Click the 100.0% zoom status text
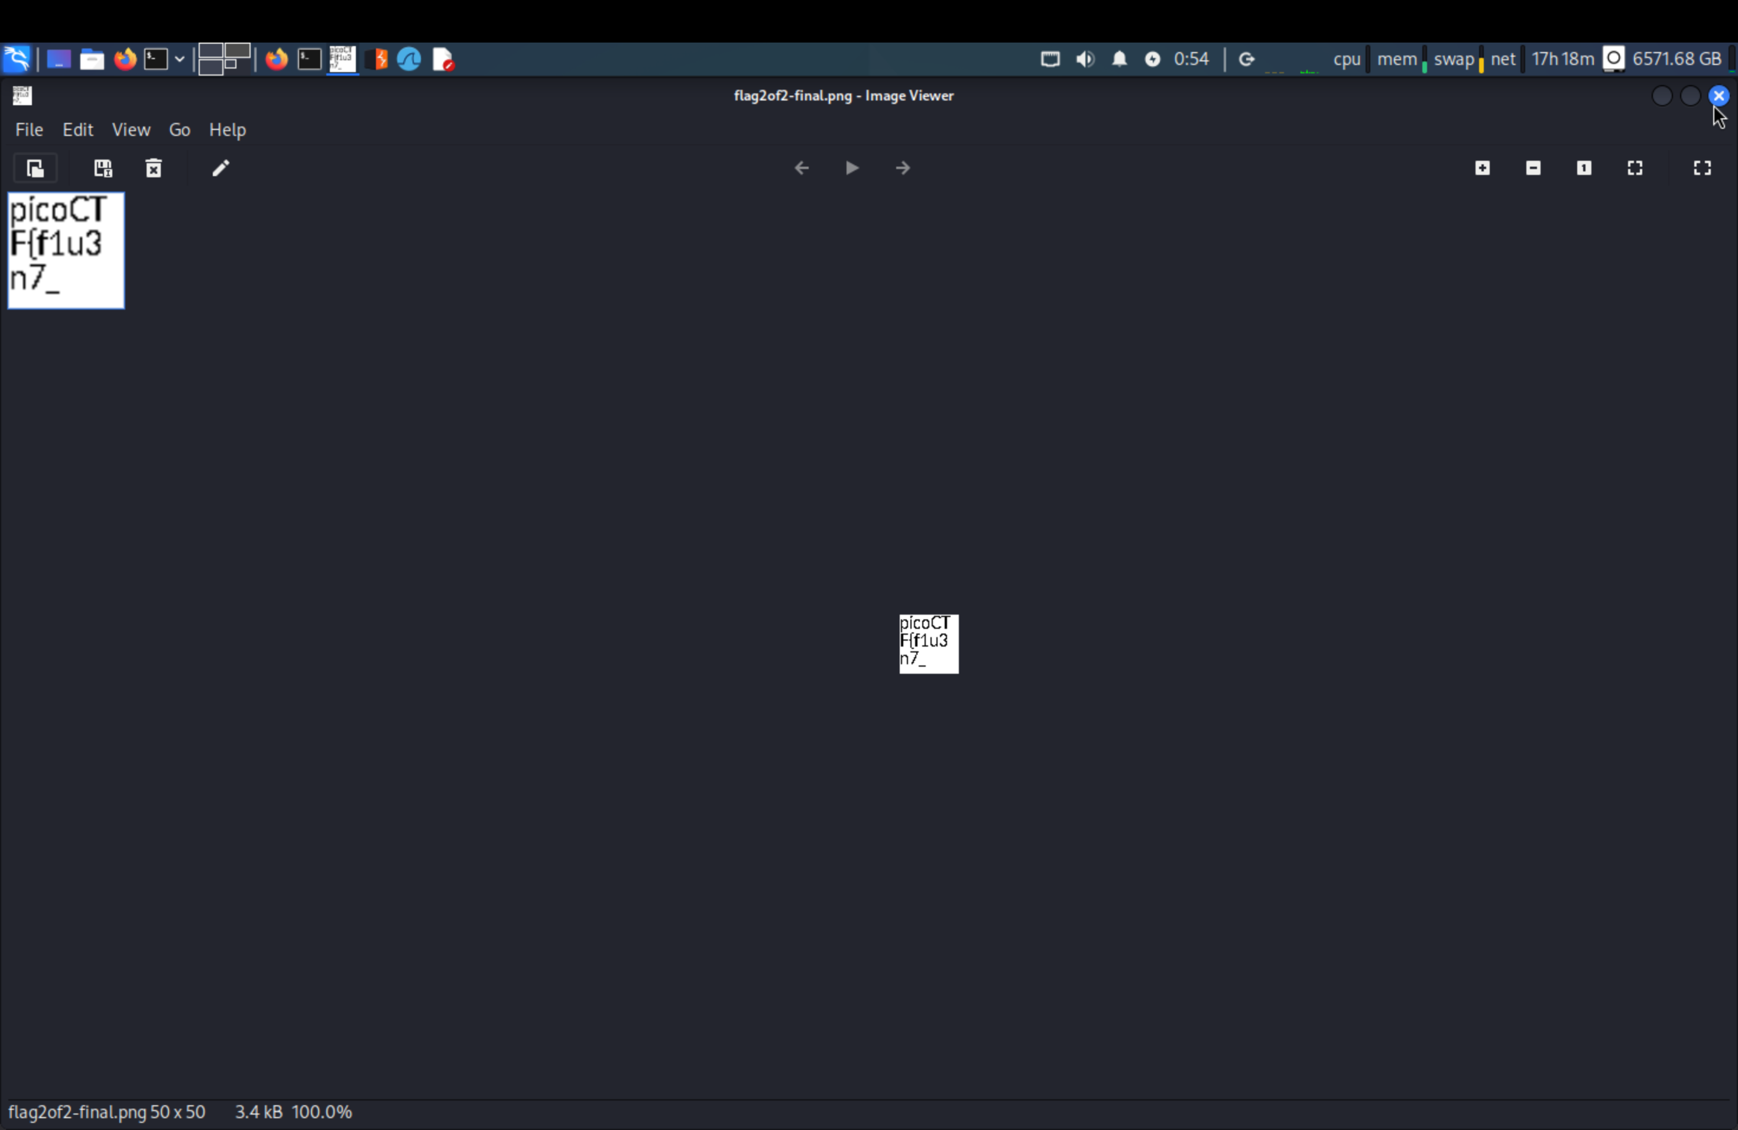Screen dimensions: 1738x1130 322,1112
